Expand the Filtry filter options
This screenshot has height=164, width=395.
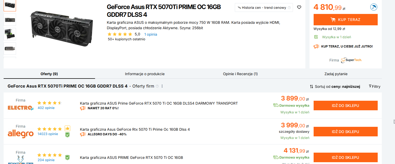(x=375, y=87)
